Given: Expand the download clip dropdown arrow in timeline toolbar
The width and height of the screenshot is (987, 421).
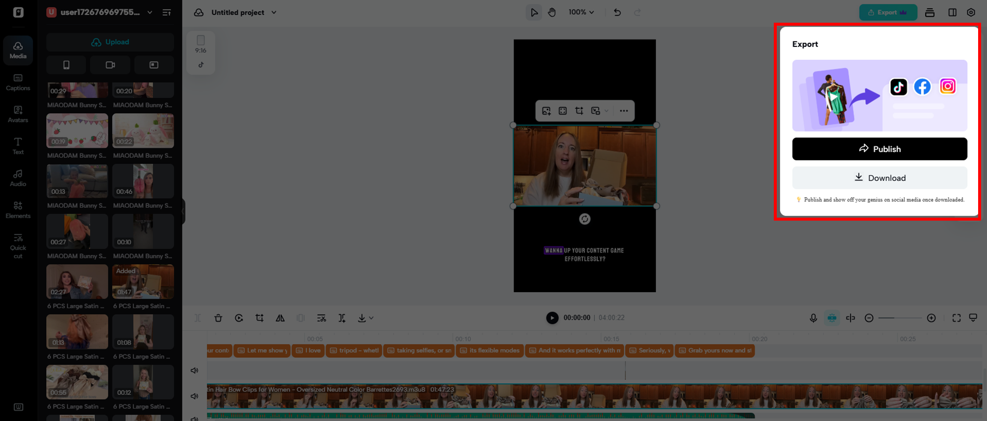Looking at the screenshot, I should click(372, 318).
